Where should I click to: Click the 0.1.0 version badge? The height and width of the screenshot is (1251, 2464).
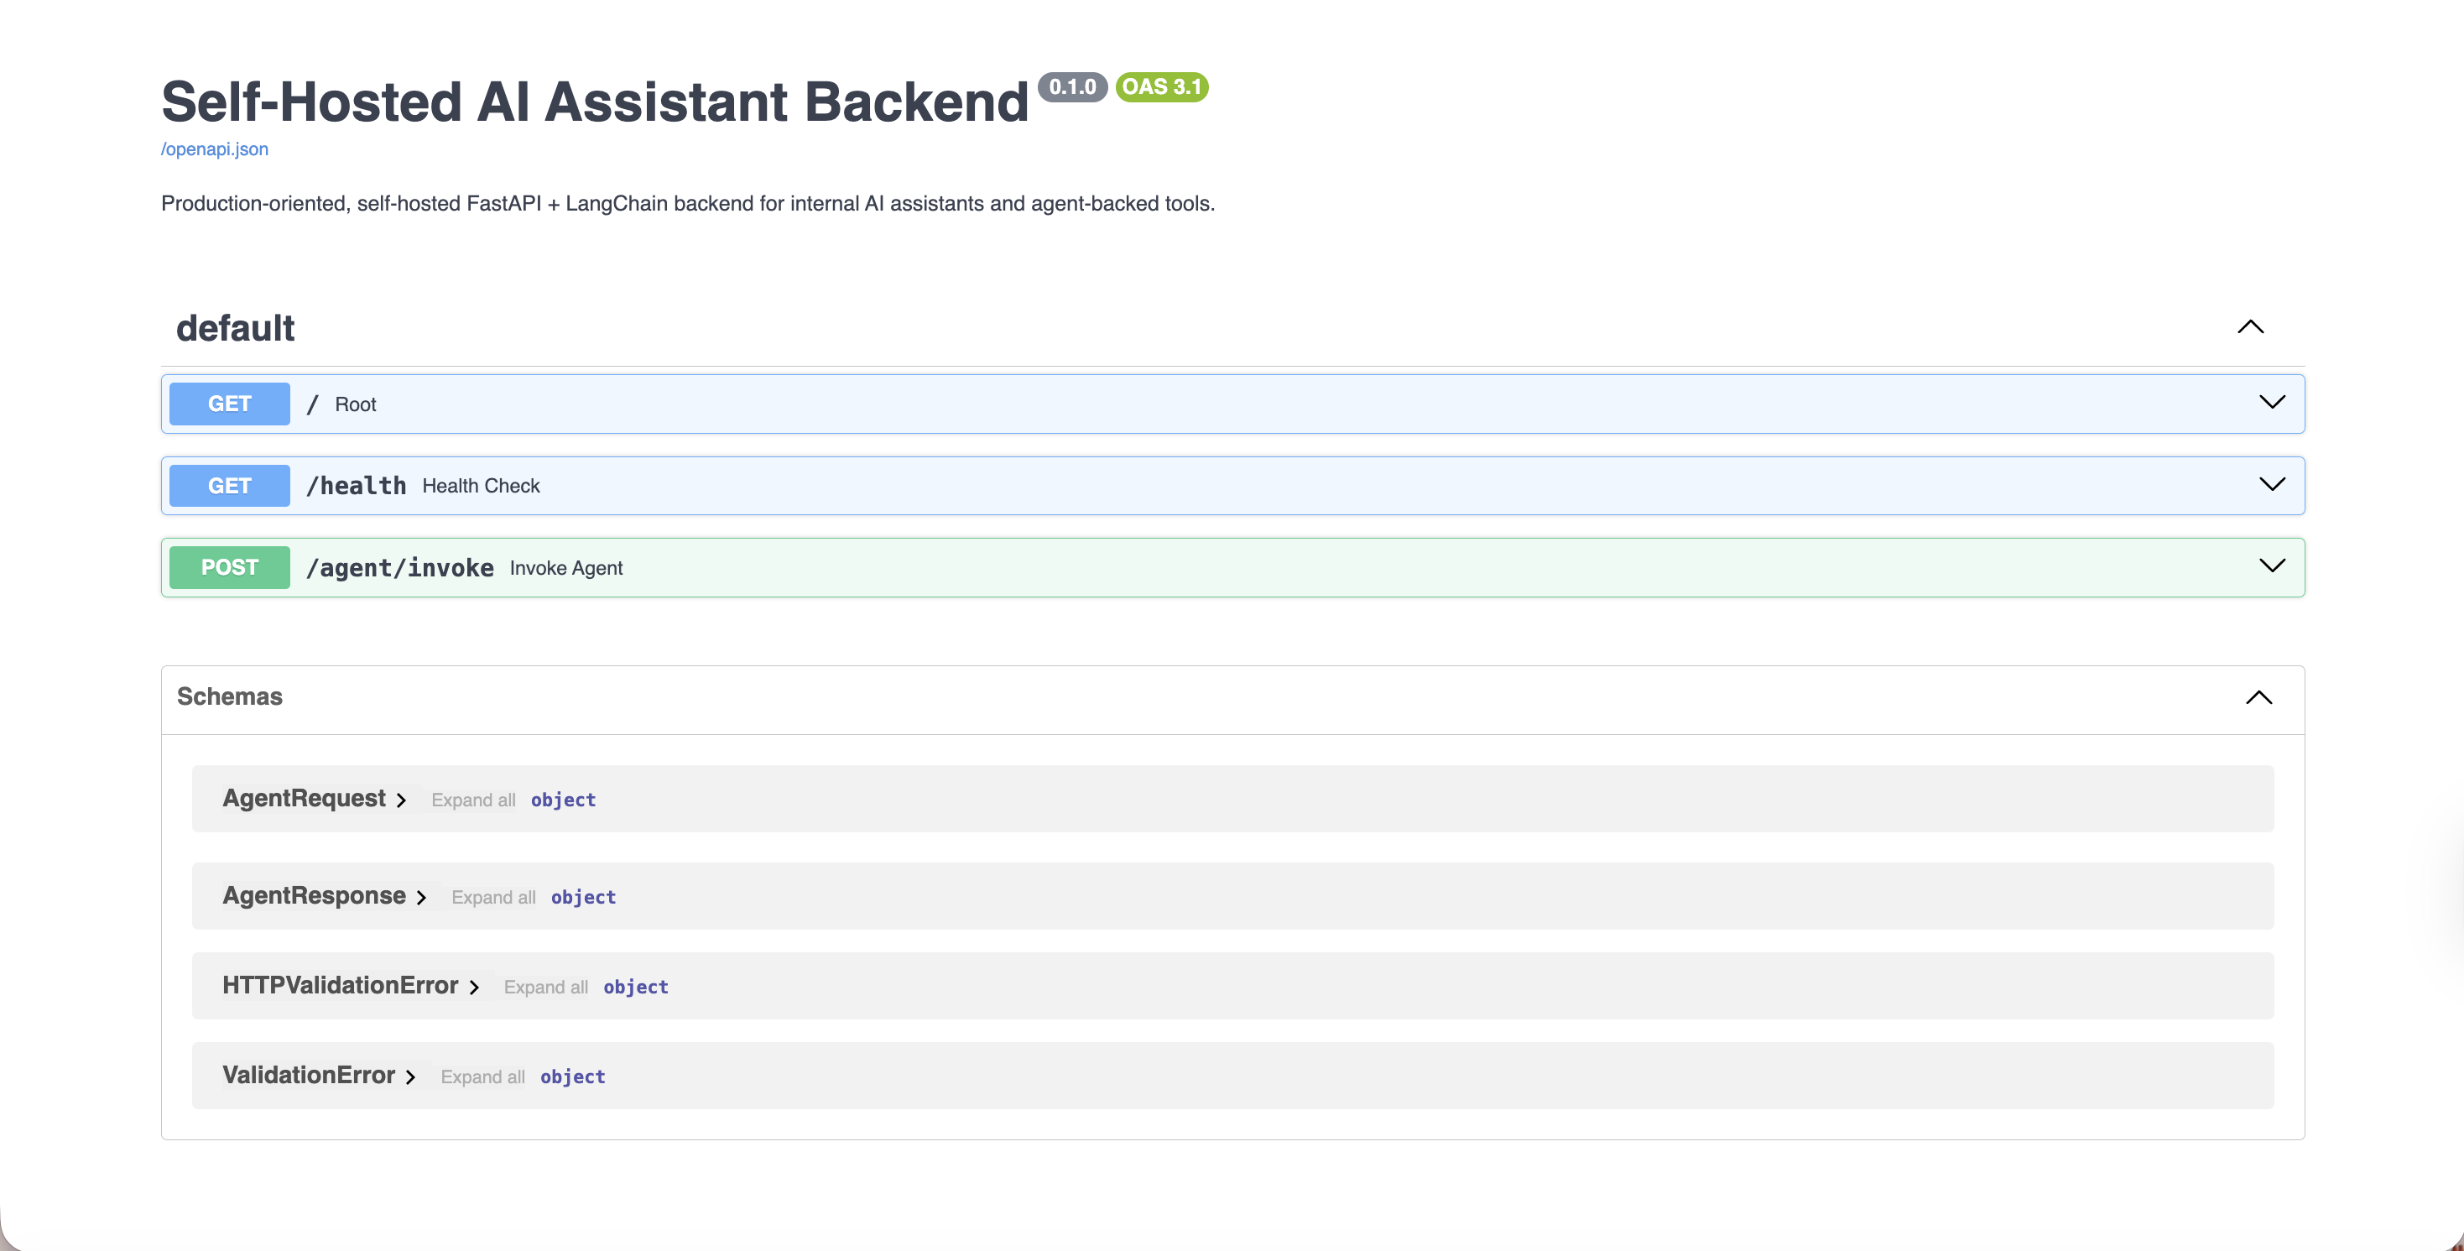[1071, 87]
